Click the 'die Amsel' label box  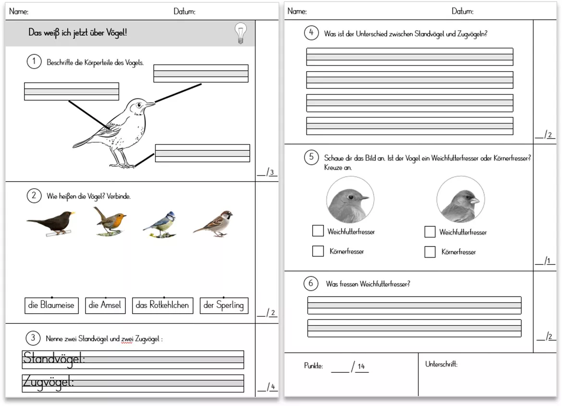click(x=105, y=306)
